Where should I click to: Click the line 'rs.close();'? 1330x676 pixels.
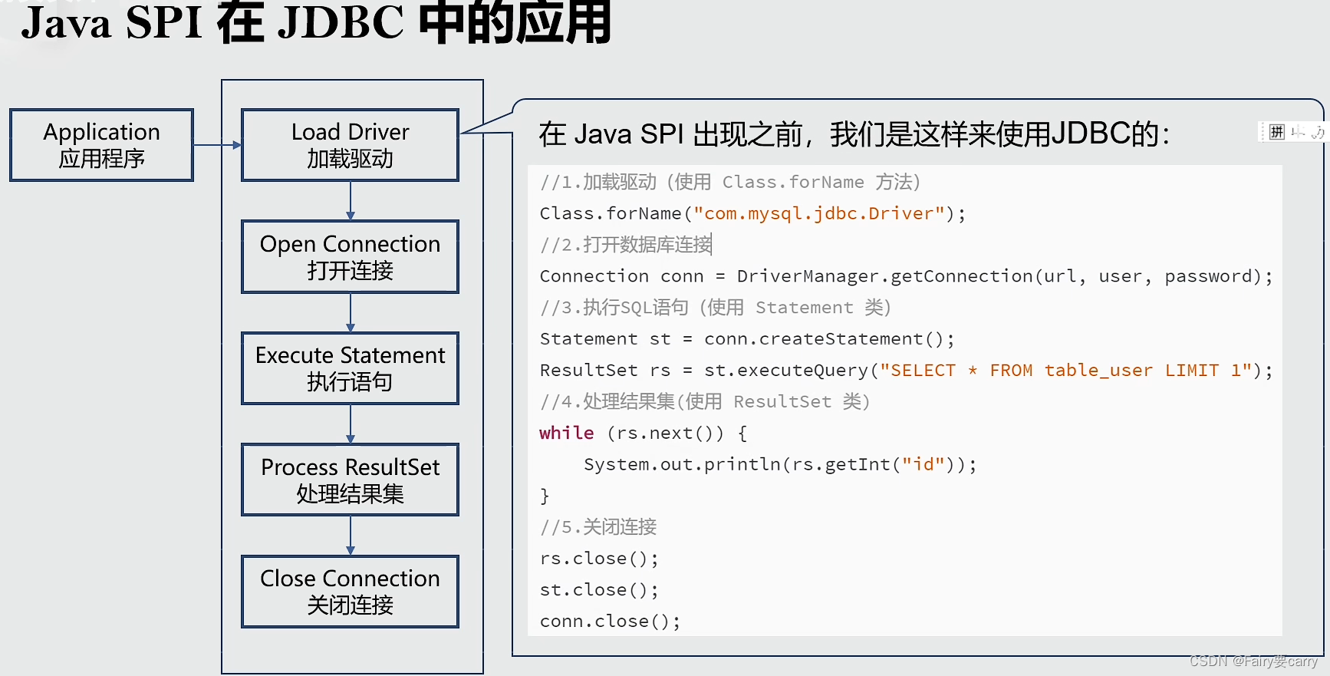[x=599, y=559]
